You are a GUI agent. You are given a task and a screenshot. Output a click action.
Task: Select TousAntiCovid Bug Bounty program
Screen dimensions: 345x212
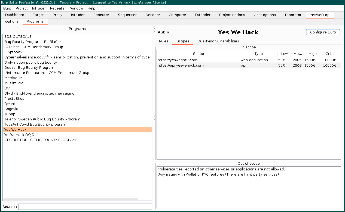pyautogui.click(x=77, y=124)
